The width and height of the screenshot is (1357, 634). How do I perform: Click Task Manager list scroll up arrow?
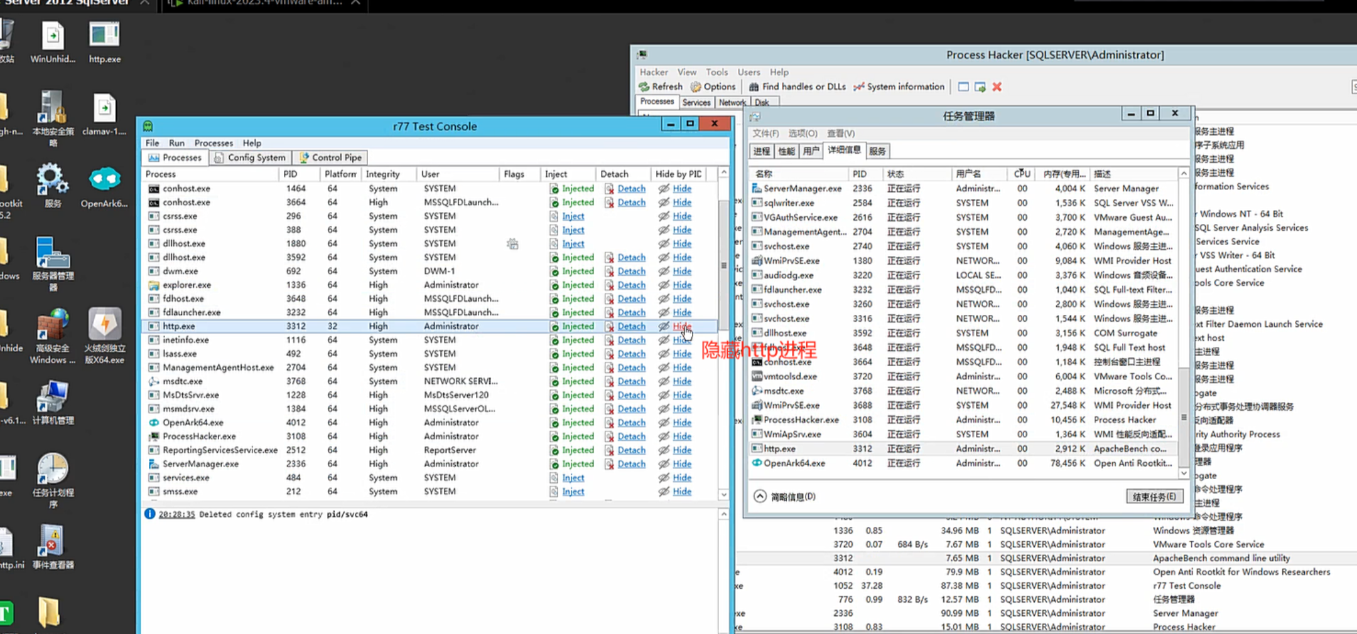coord(1184,174)
